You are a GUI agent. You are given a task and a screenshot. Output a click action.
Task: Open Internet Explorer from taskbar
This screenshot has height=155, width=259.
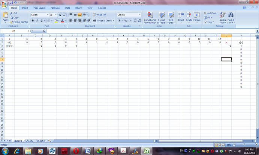[x=17, y=151]
